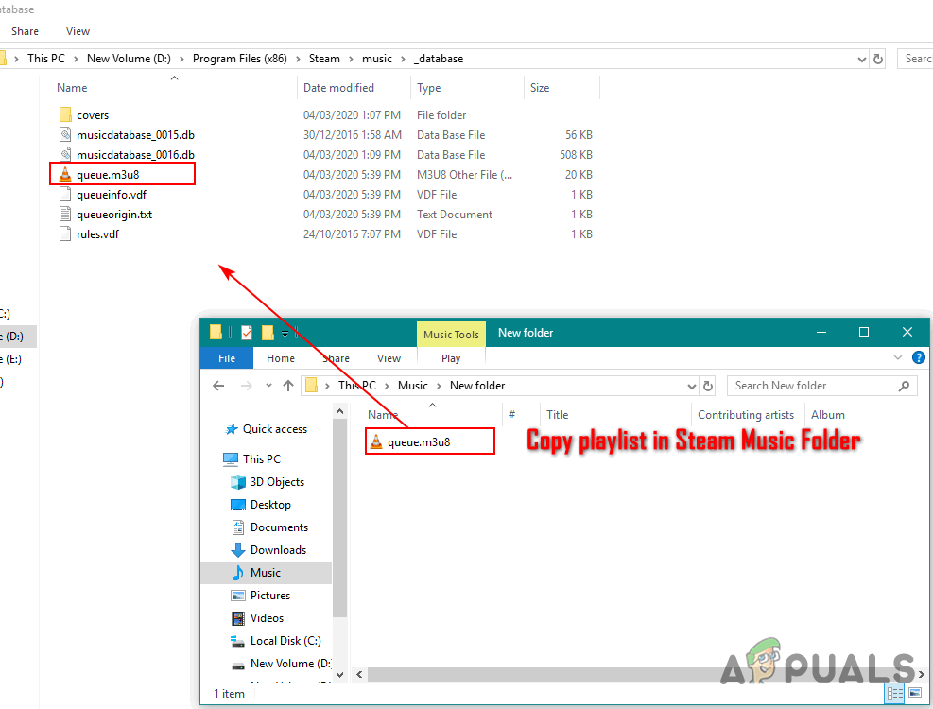The height and width of the screenshot is (709, 933).
Task: Click Program Files (x86) in breadcrumb path
Action: click(240, 59)
